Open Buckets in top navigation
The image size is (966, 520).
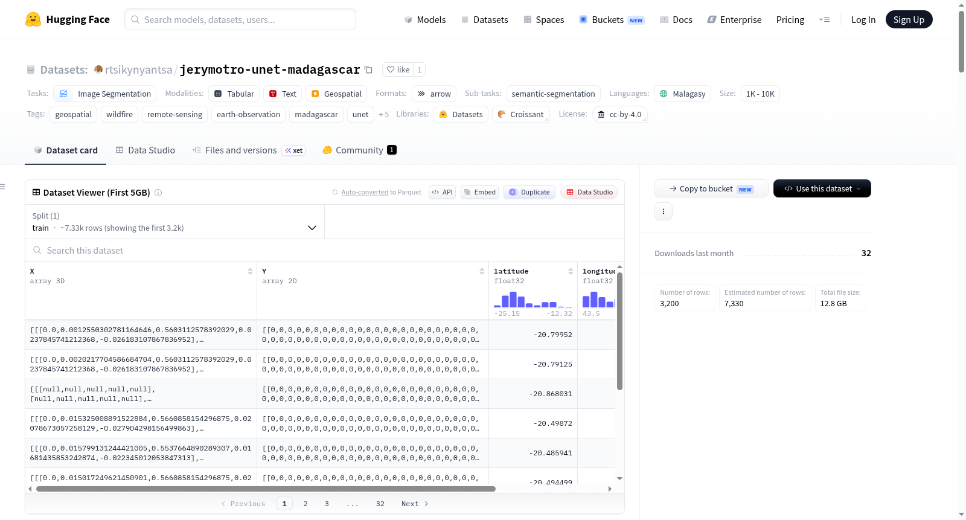click(x=612, y=19)
